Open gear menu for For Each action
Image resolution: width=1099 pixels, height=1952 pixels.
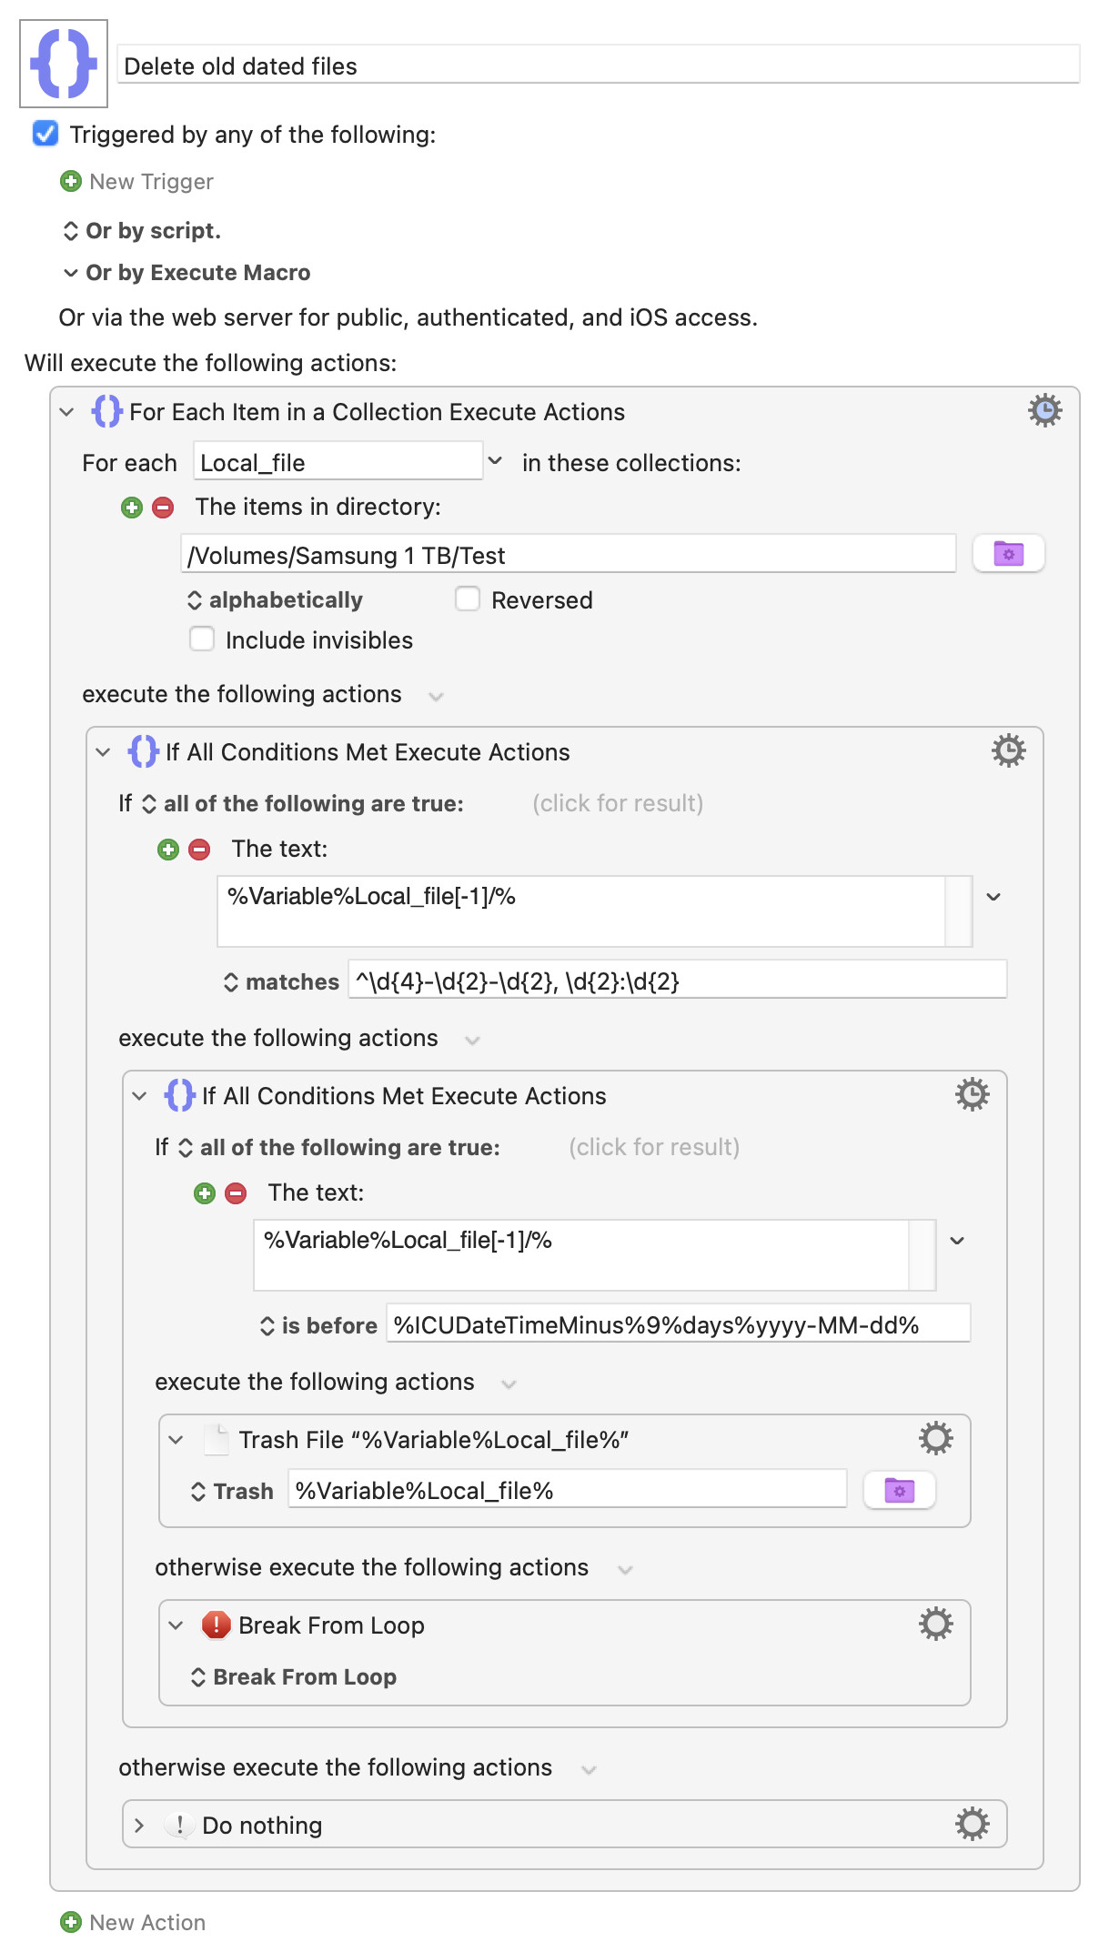[x=1044, y=411]
